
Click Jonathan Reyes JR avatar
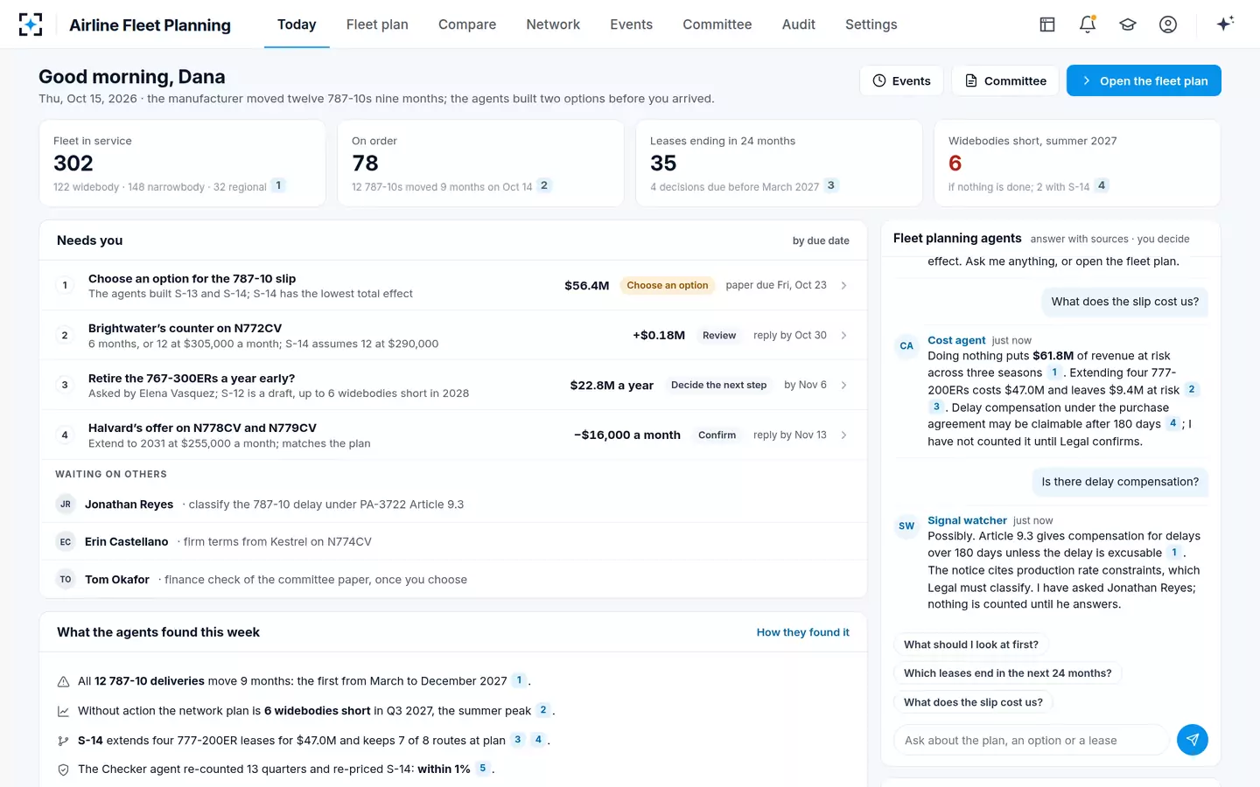click(66, 505)
